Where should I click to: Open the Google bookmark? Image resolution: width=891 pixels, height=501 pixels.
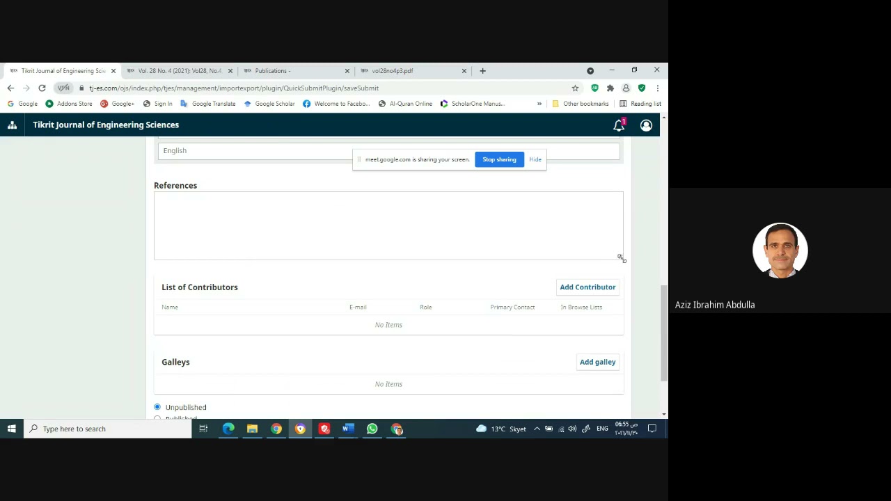point(22,104)
